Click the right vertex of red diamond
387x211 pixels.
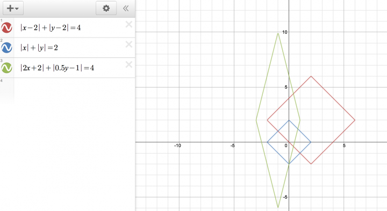pos(355,120)
